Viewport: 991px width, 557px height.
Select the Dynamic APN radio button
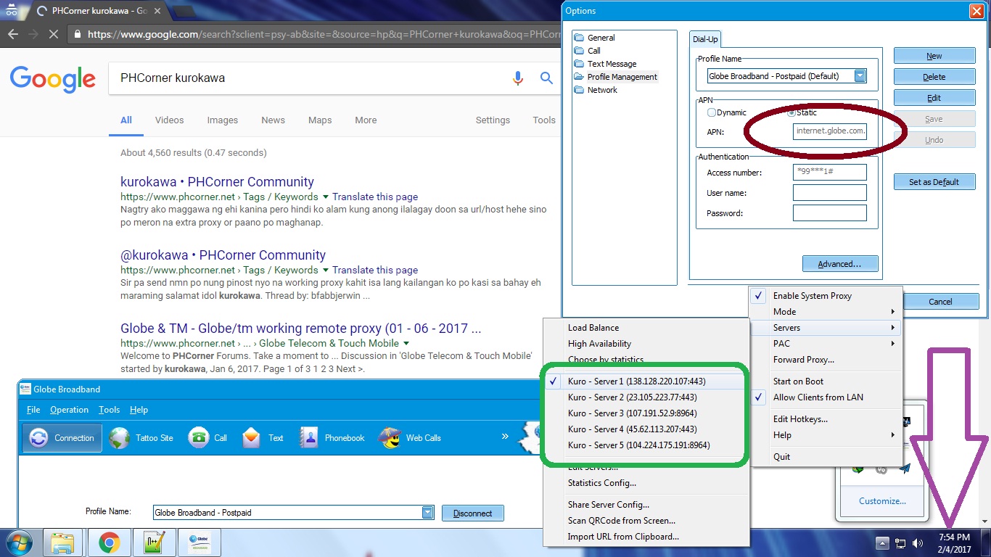coord(712,112)
